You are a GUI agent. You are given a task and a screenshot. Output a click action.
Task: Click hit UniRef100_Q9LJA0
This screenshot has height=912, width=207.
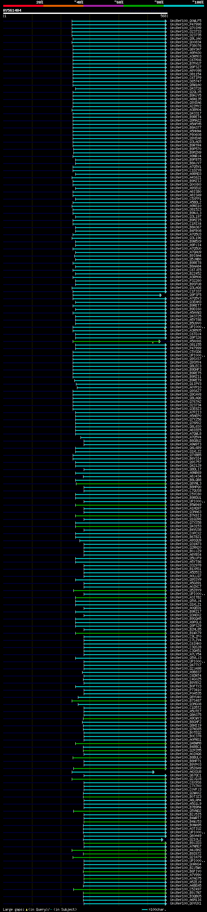(185, 38)
